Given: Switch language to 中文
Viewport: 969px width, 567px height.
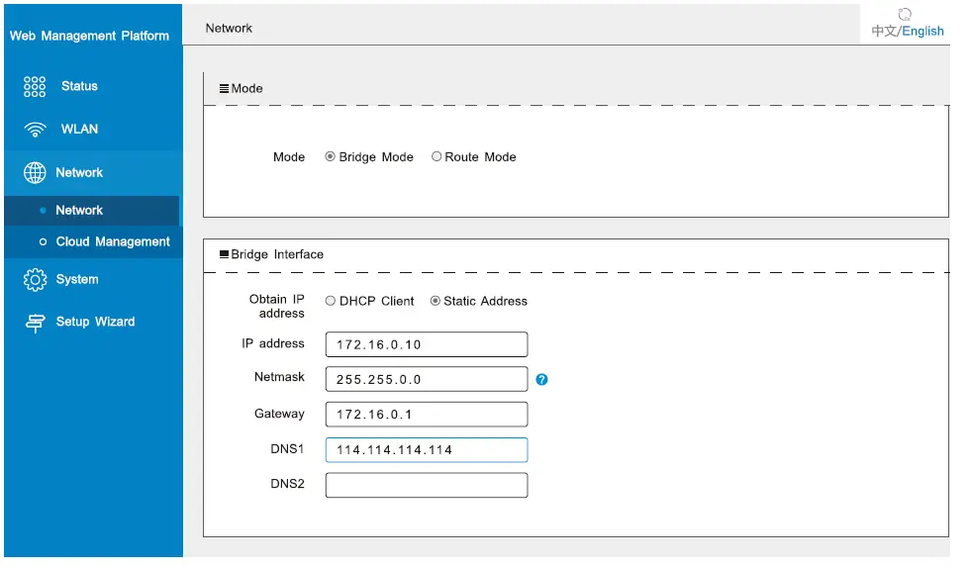Looking at the screenshot, I should 884,31.
